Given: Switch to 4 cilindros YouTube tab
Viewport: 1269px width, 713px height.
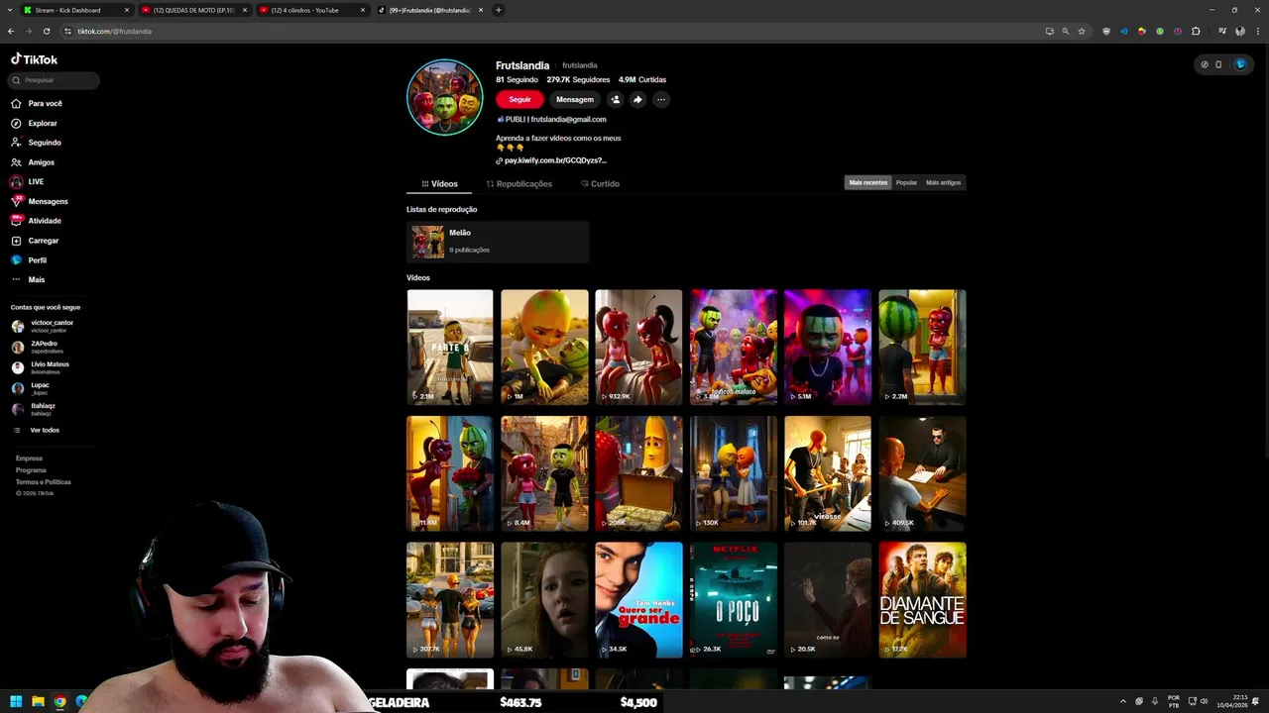Looking at the screenshot, I should pyautogui.click(x=311, y=10).
